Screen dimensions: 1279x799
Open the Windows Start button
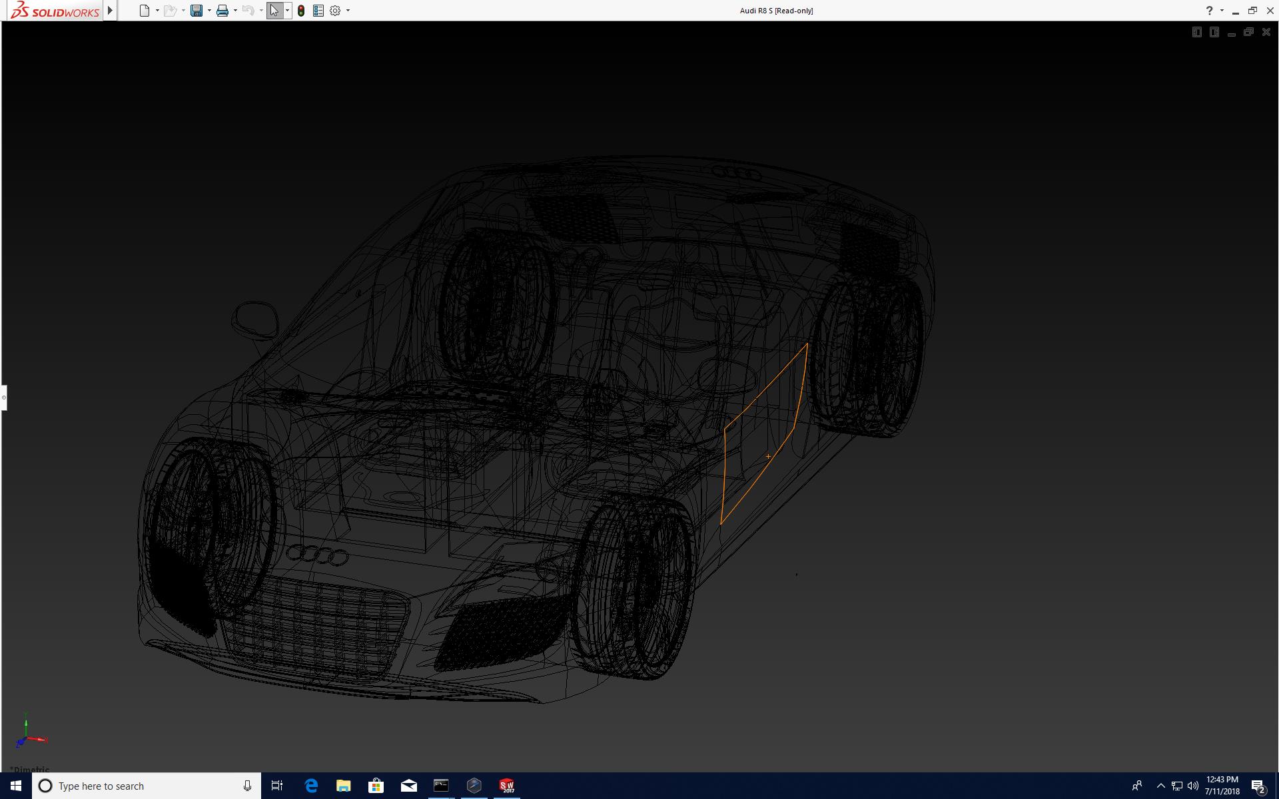pyautogui.click(x=16, y=786)
